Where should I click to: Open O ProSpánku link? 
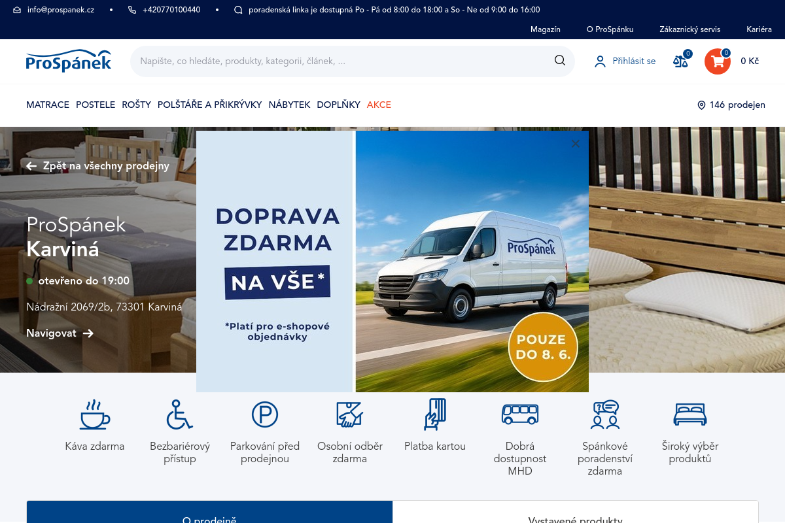[x=610, y=29]
